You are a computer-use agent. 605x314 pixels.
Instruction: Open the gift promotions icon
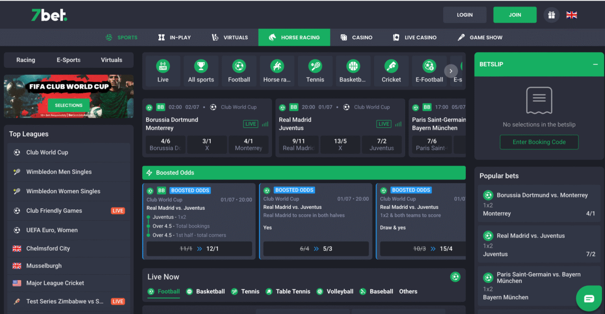(x=552, y=15)
